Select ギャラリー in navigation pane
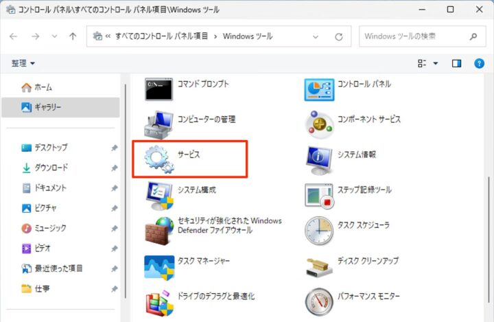The height and width of the screenshot is (322, 494). coord(60,107)
